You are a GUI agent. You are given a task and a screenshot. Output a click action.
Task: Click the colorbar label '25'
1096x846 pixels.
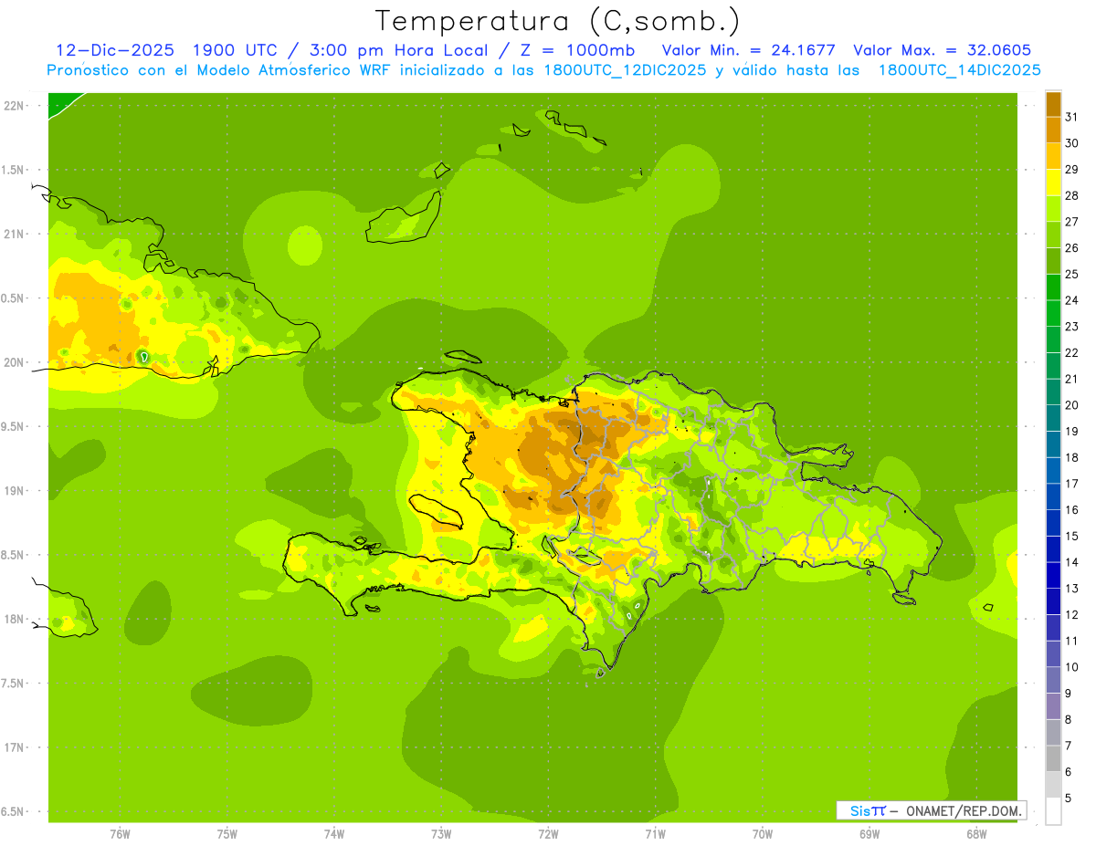(x=1072, y=273)
